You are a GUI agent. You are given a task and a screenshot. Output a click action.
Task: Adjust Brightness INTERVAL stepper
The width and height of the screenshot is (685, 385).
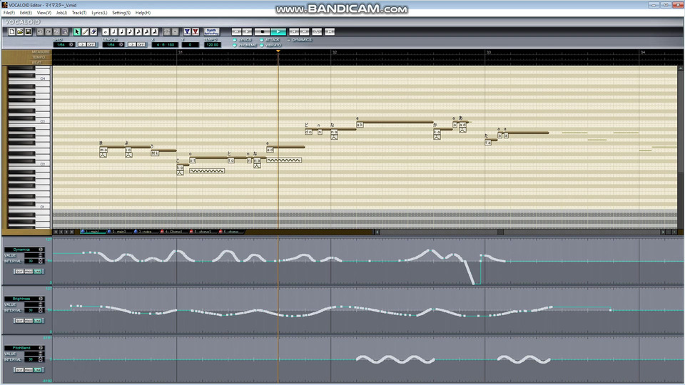(41, 310)
